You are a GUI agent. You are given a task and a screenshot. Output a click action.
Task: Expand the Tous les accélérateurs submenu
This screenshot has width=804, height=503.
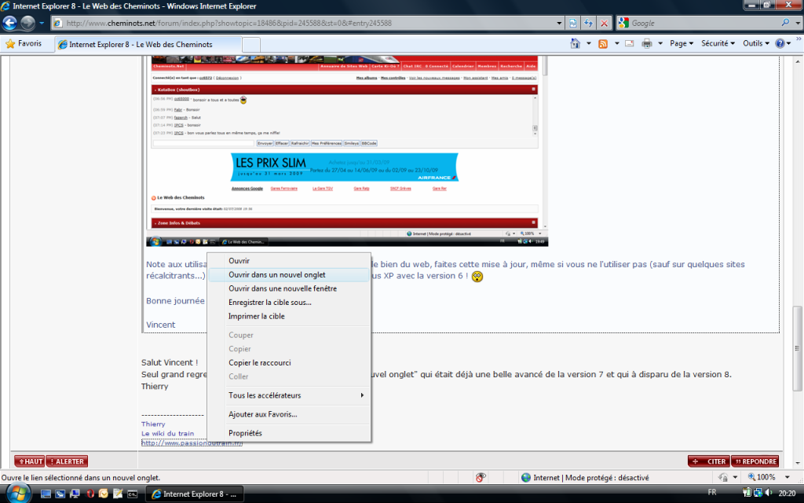[289, 395]
